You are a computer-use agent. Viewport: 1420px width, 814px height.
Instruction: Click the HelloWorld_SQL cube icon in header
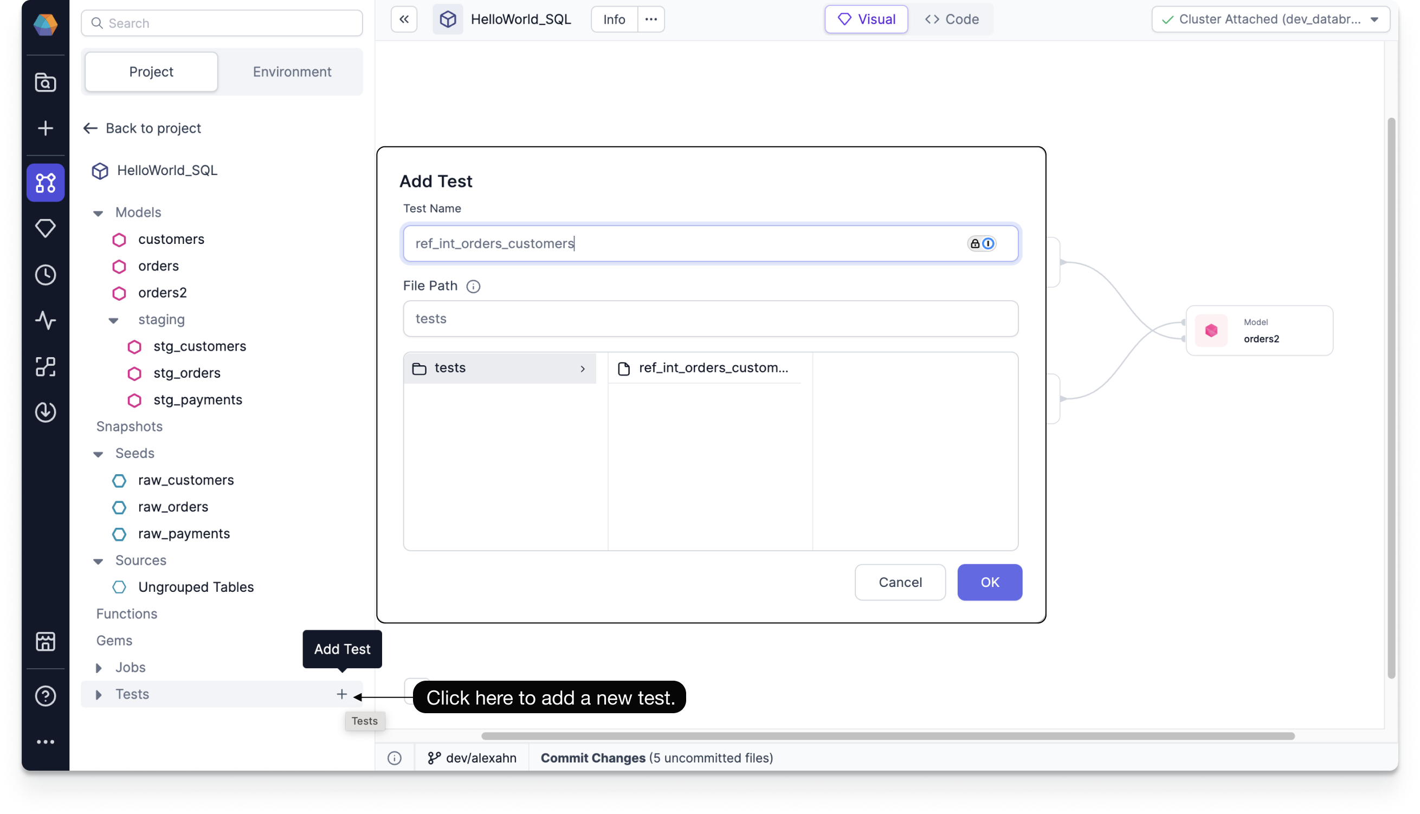pyautogui.click(x=448, y=20)
